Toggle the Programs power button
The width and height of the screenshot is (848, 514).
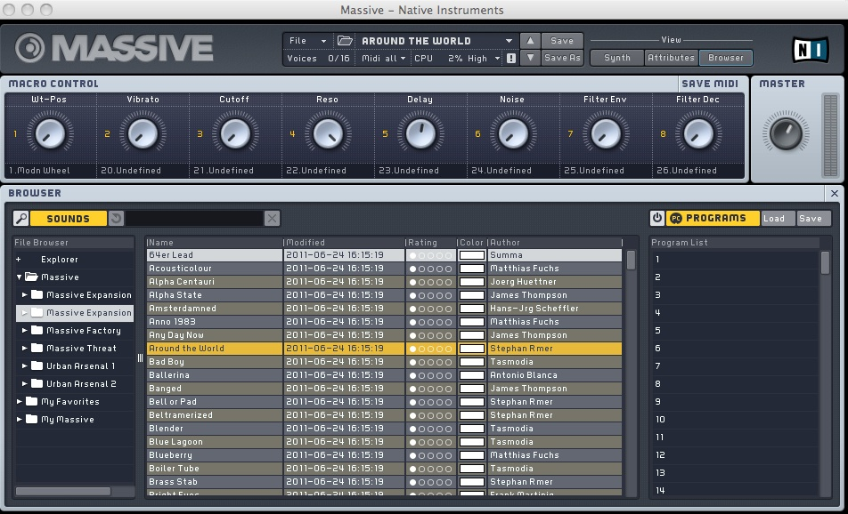pos(657,218)
